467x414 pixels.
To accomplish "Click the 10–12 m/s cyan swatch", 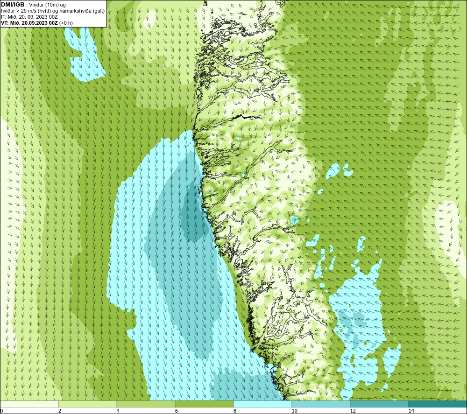I will (321, 404).
